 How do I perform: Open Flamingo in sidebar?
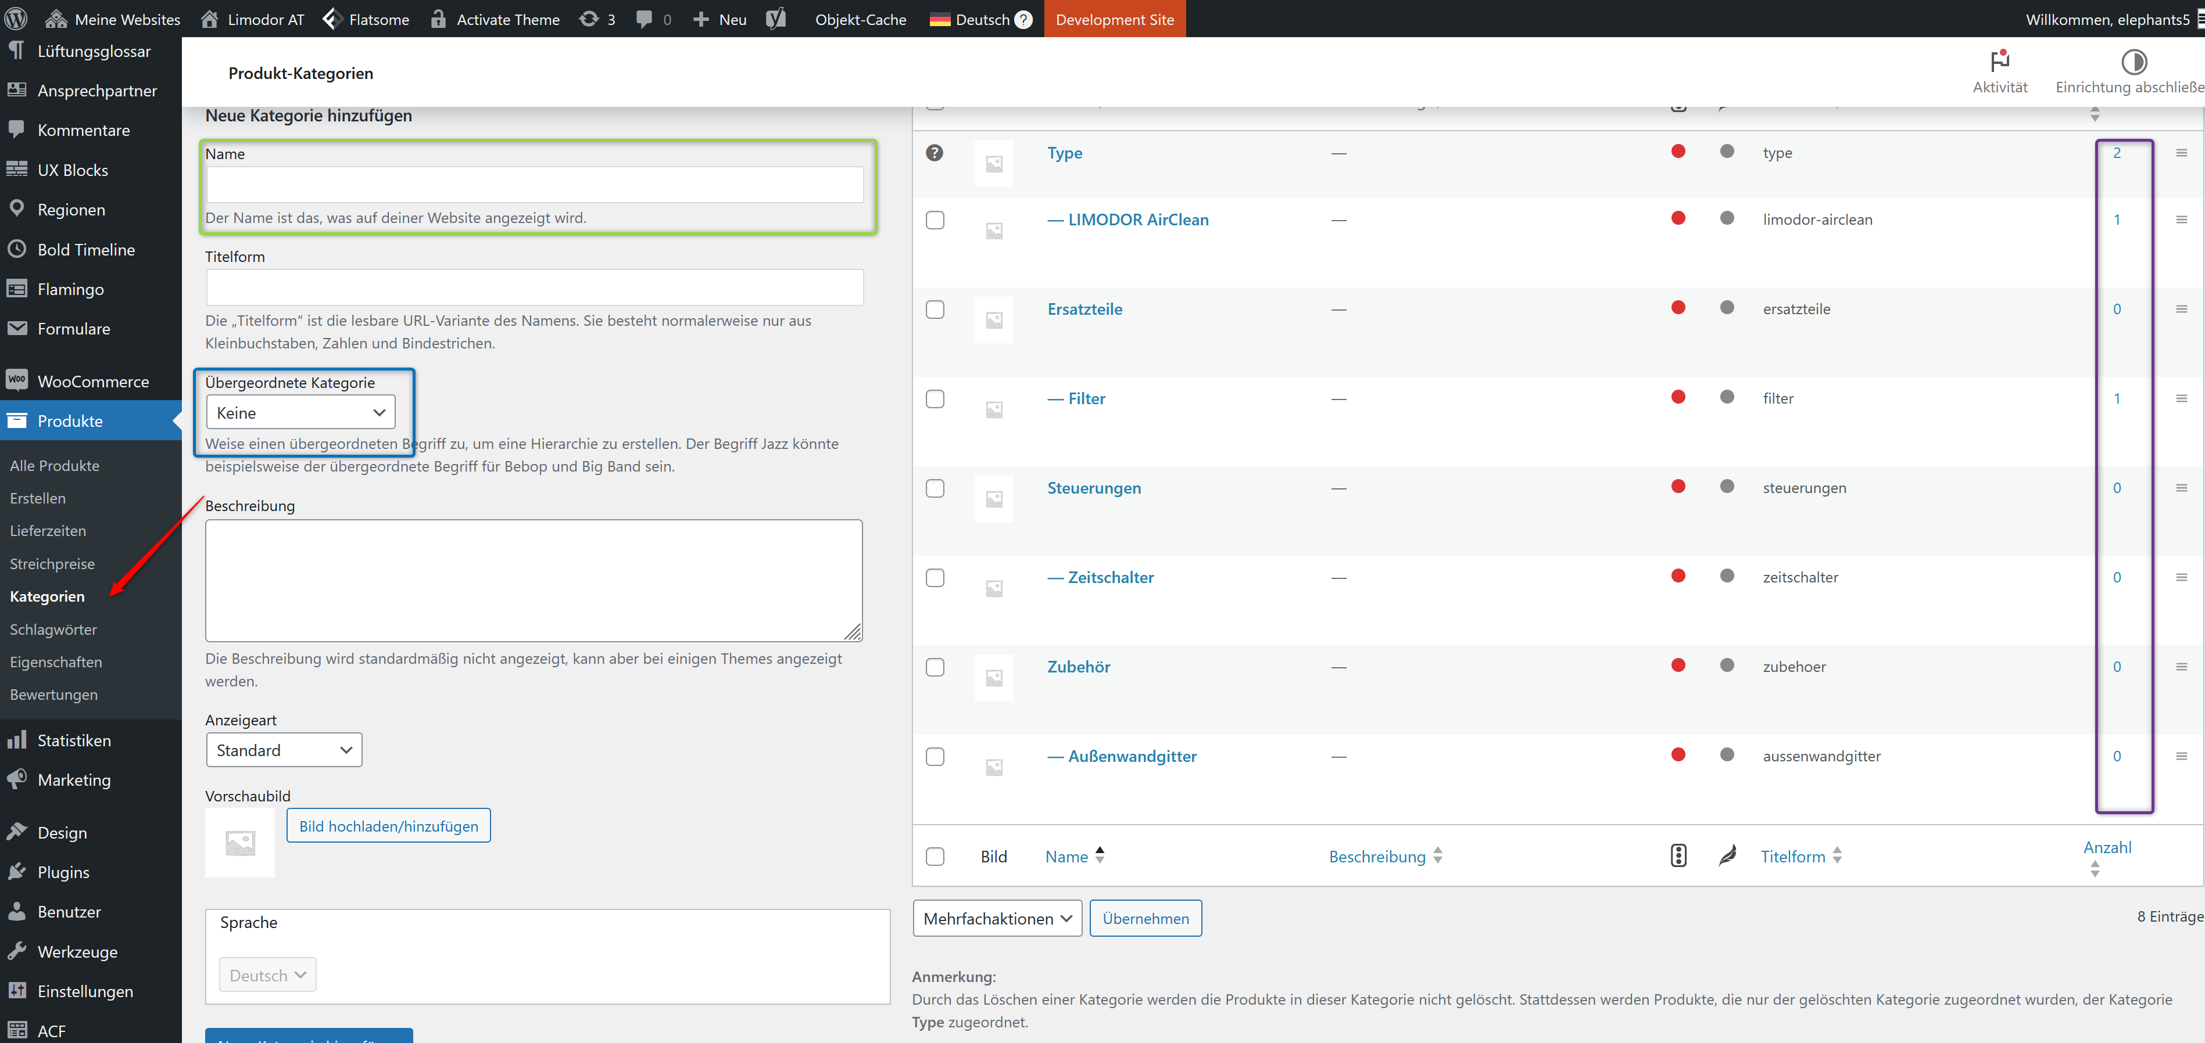tap(70, 289)
